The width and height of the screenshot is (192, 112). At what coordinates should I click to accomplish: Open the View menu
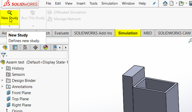(69, 3)
